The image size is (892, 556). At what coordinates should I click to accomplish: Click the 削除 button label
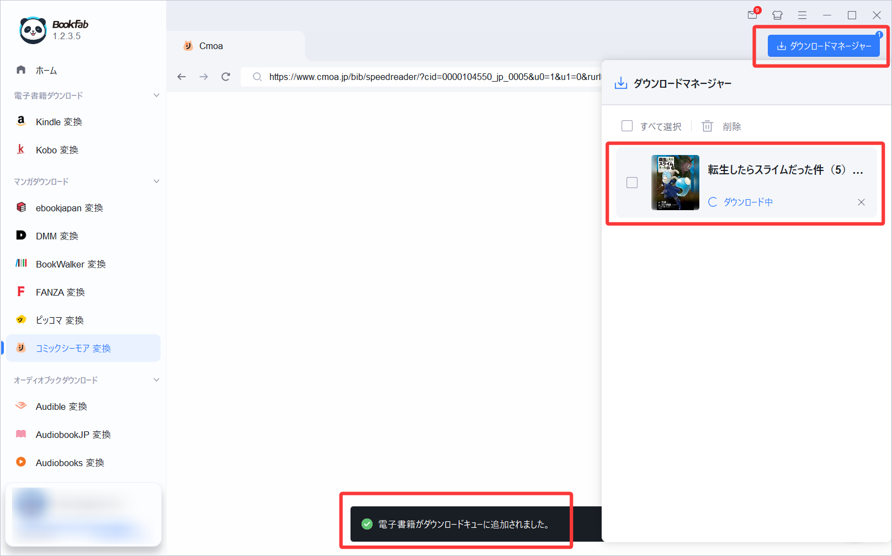pyautogui.click(x=732, y=126)
